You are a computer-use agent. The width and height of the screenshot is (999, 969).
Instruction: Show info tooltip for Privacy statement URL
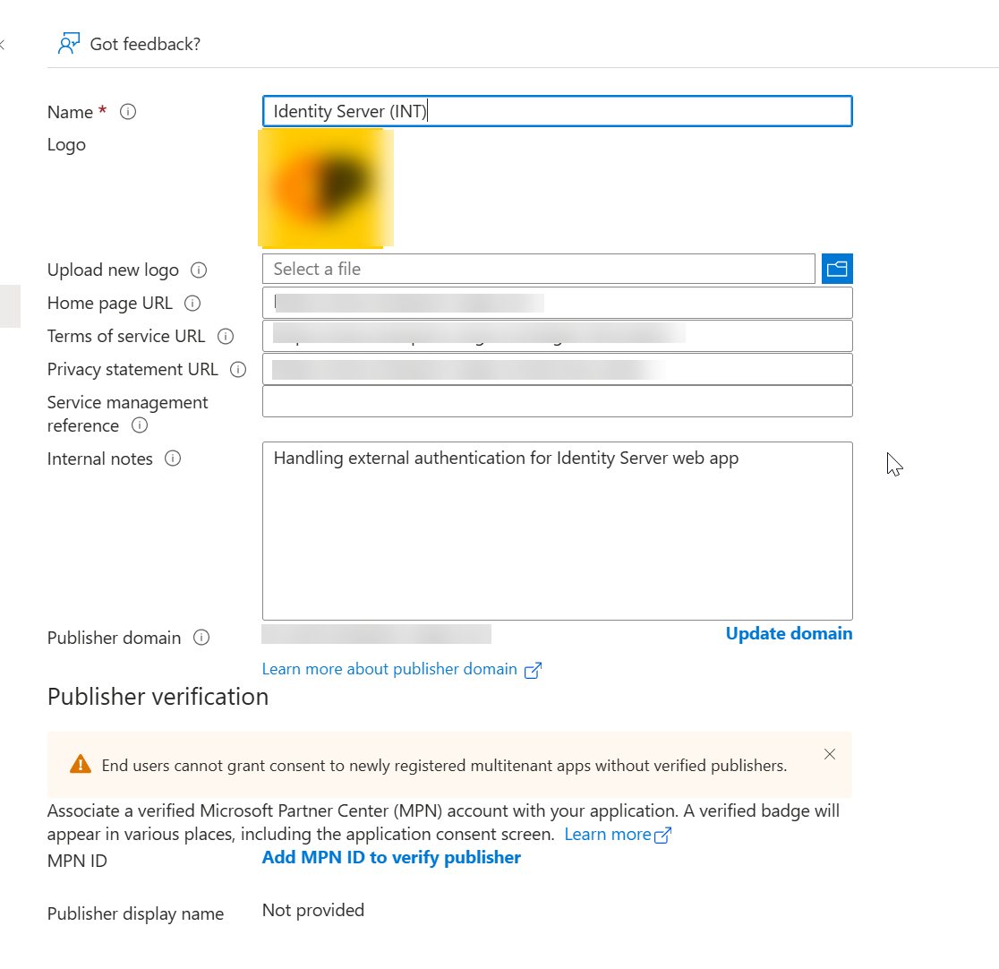[238, 369]
